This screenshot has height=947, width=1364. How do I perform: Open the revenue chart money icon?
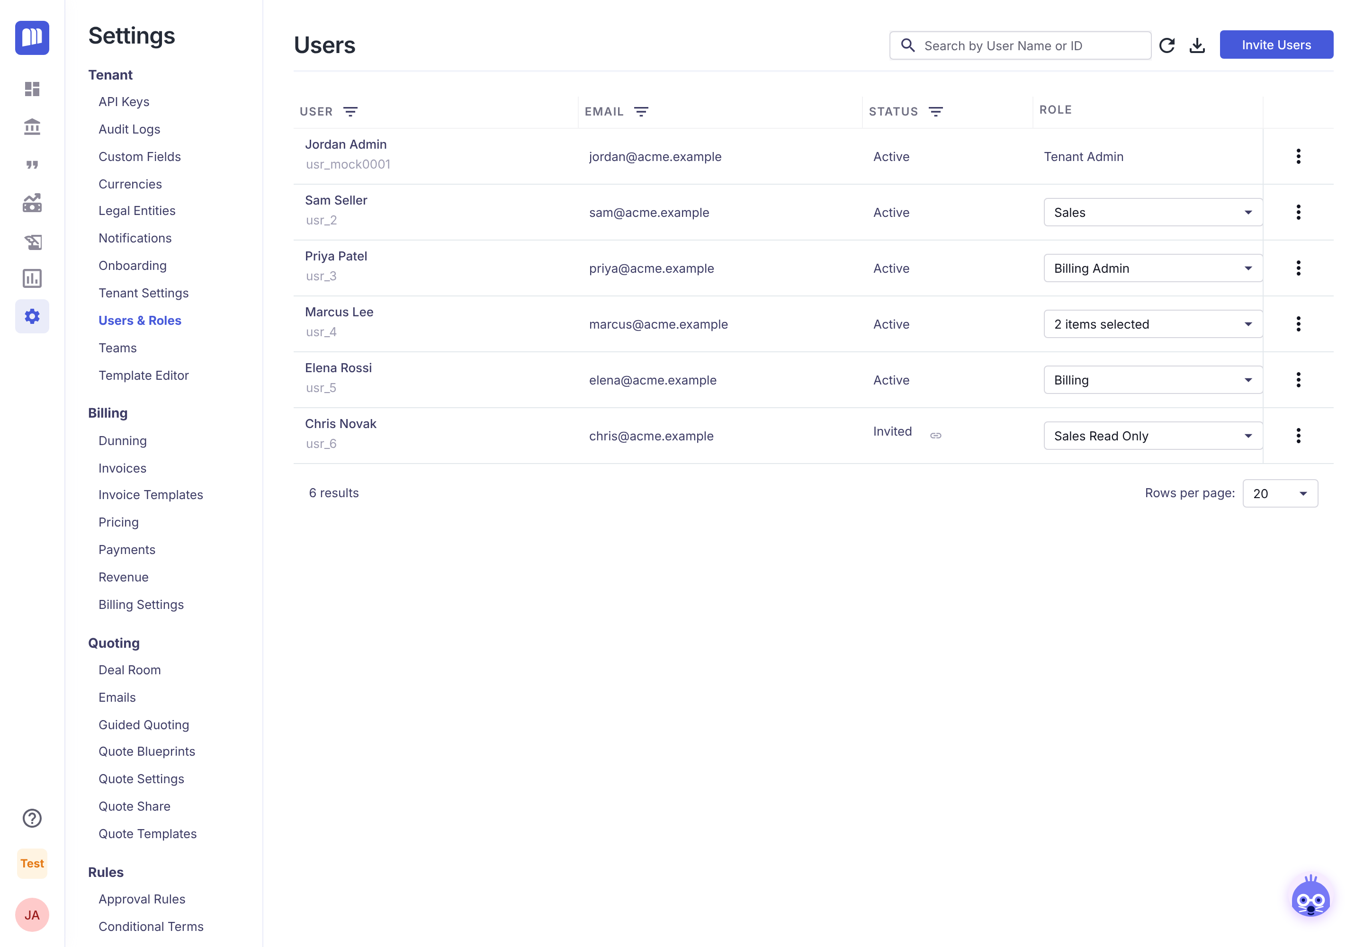point(32,203)
